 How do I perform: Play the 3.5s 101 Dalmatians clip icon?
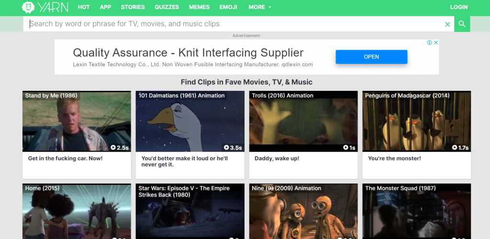226,147
